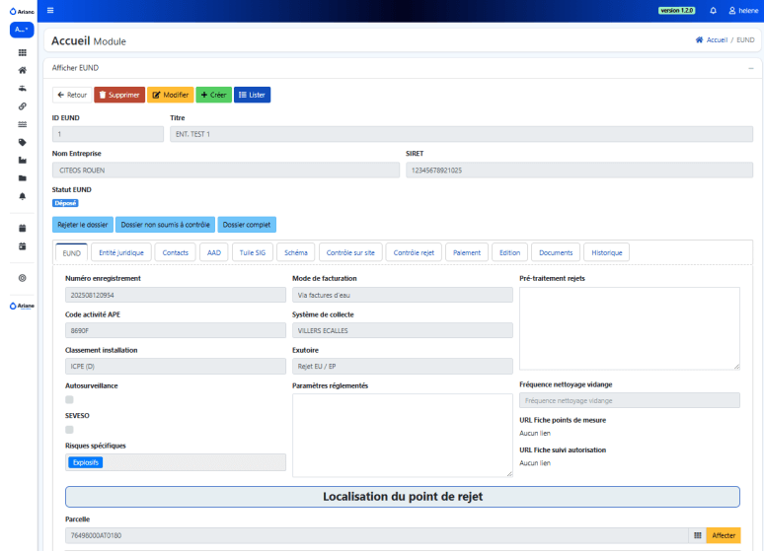This screenshot has height=553, width=764.
Task: Click the red Supprimer button
Action: (118, 95)
